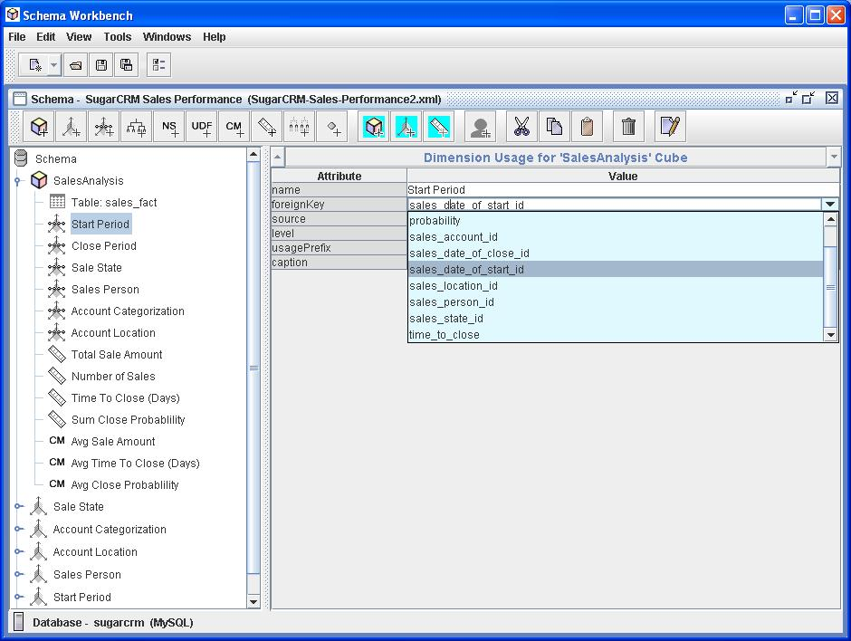The image size is (851, 641).
Task: Click the Add Calculated Member (CM) toolbar icon
Action: click(234, 128)
